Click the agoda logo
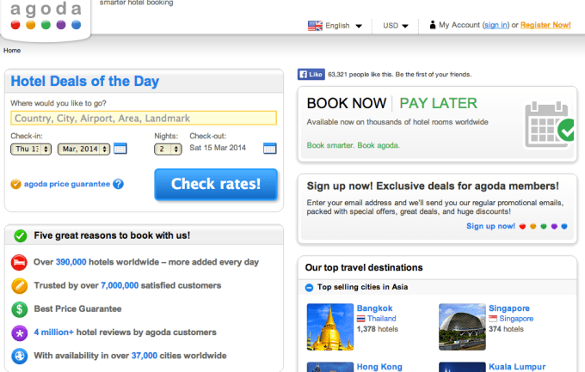This screenshot has height=372, width=585. click(46, 15)
